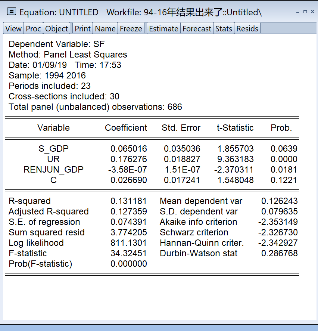Click the Log likelihood value 811.1301

click(129, 243)
